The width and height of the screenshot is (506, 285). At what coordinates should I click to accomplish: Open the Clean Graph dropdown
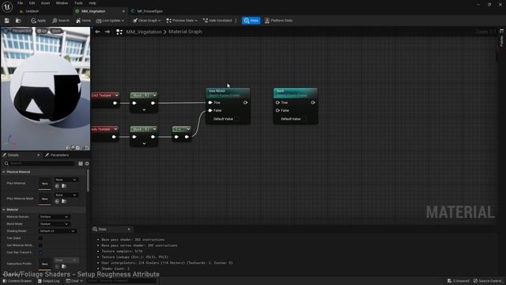pos(147,21)
